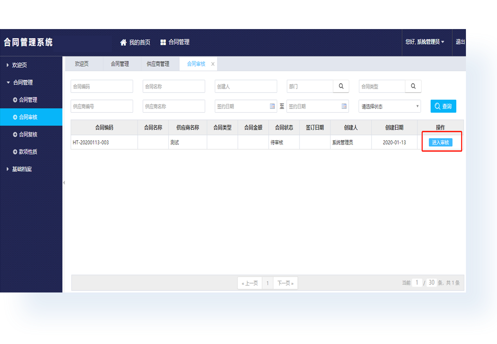497x344 pixels.
Task: Open calendar icon in first 签约日期 field
Action: 272,106
